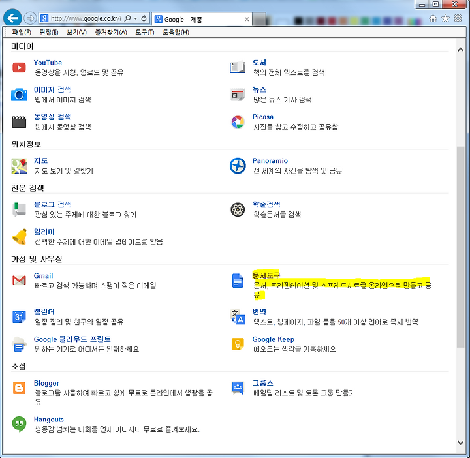470x458 pixels.
Task: Open the Calendar 31 icon
Action: [19, 316]
